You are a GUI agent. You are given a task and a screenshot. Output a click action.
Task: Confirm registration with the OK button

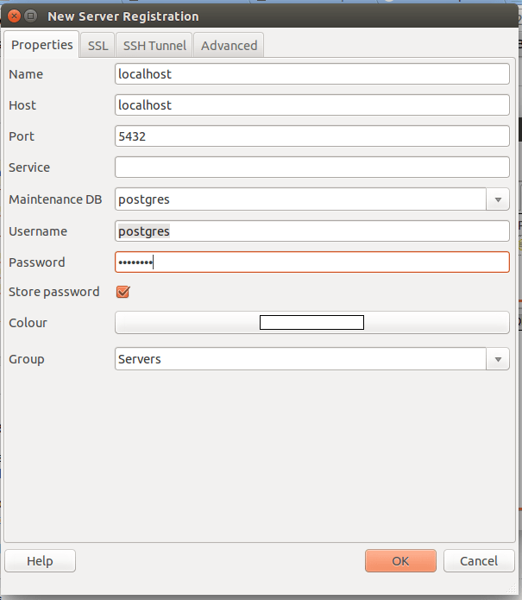coord(400,561)
